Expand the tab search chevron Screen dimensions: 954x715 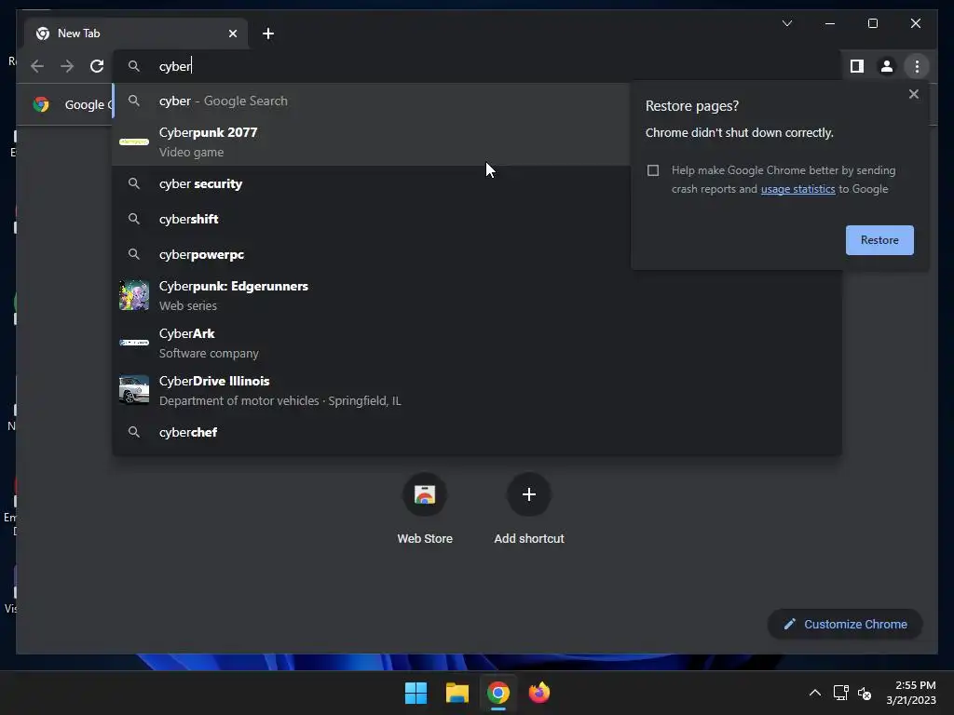pyautogui.click(x=786, y=23)
